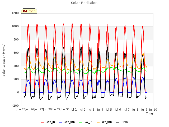Toggle the SW_out legend entry

[67, 122]
